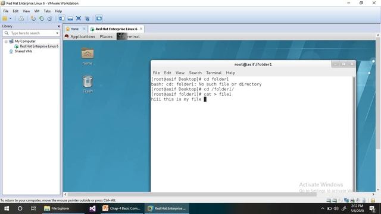Open the VM menu

37,11
